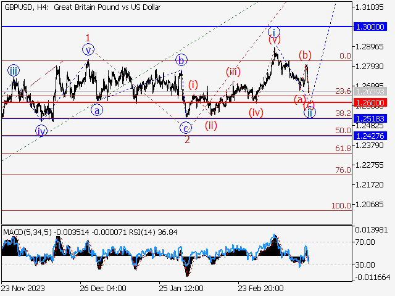Click the blue circled ii wave label
The width and height of the screenshot is (395, 296).
pos(310,113)
